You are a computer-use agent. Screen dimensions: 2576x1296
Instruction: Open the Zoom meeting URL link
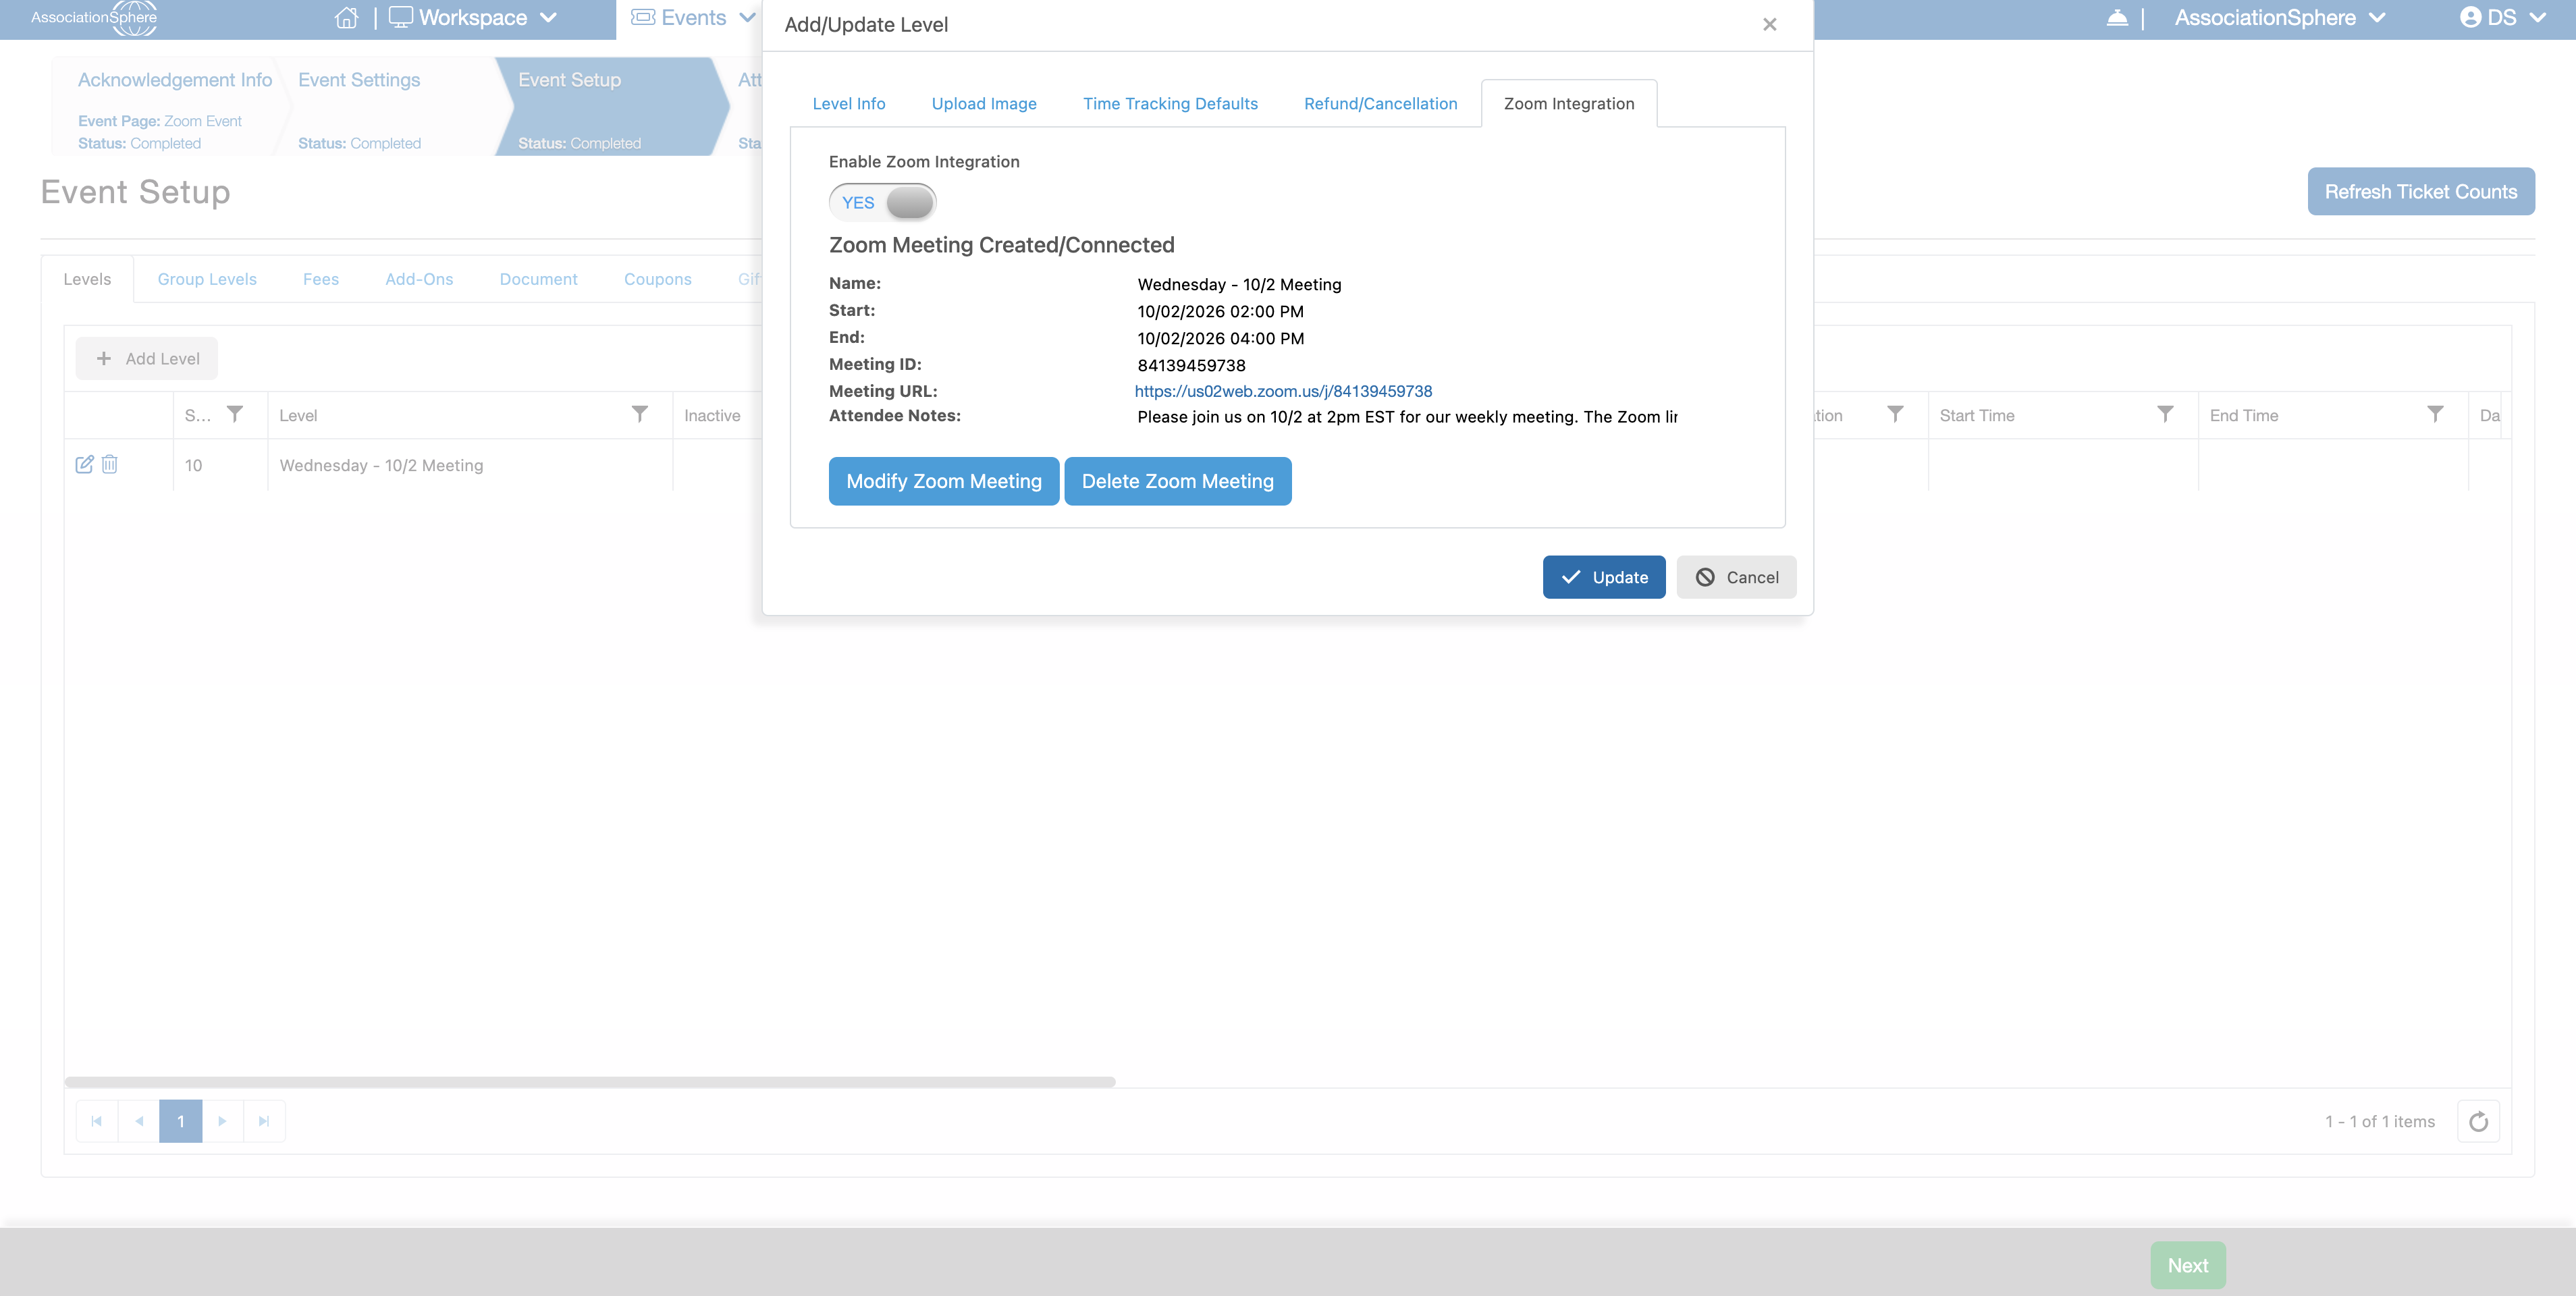point(1283,391)
